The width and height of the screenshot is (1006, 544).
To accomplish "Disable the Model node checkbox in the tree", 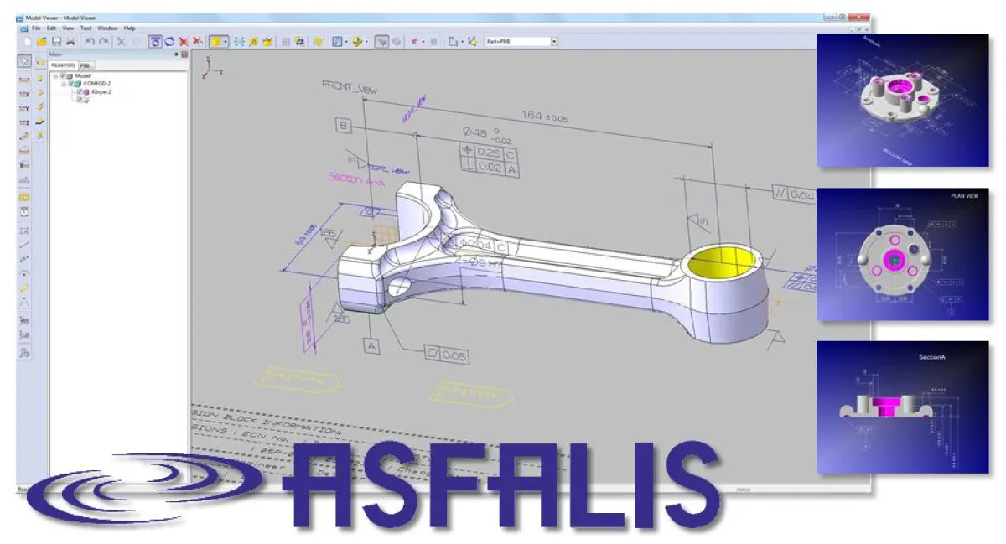I will click(63, 77).
